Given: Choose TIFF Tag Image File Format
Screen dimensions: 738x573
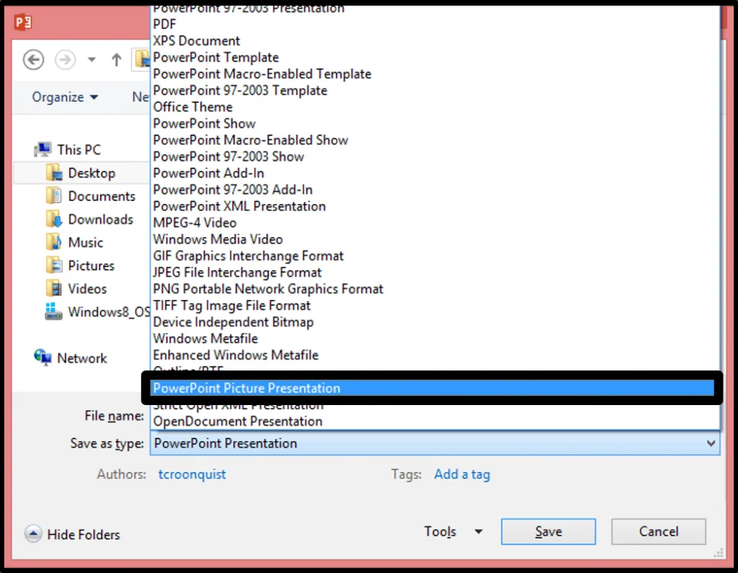Looking at the screenshot, I should [x=435, y=306].
